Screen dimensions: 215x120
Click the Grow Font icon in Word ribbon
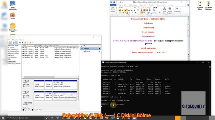pyautogui.click(x=135, y=13)
